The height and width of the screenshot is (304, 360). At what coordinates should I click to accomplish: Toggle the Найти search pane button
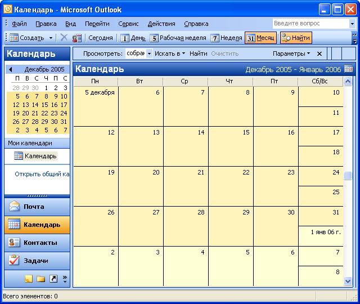point(296,38)
